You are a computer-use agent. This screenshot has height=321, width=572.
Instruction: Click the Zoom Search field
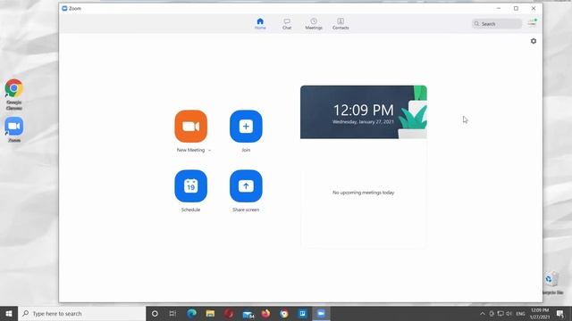[x=497, y=24]
